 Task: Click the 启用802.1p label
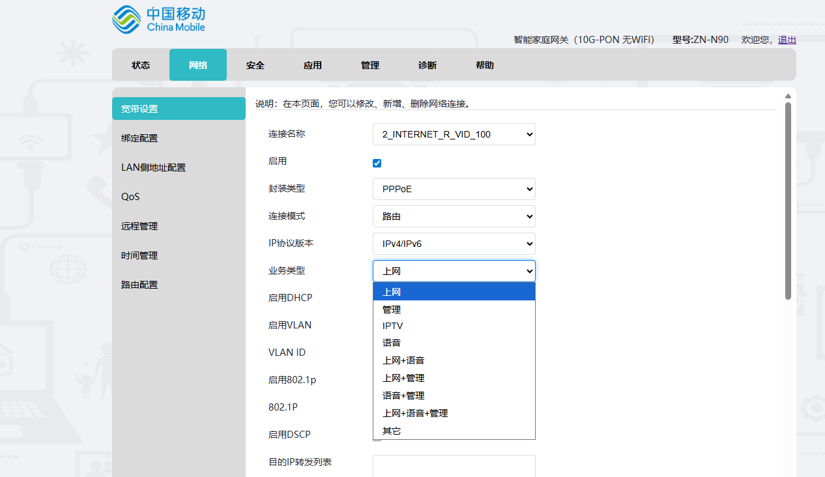[x=292, y=380]
